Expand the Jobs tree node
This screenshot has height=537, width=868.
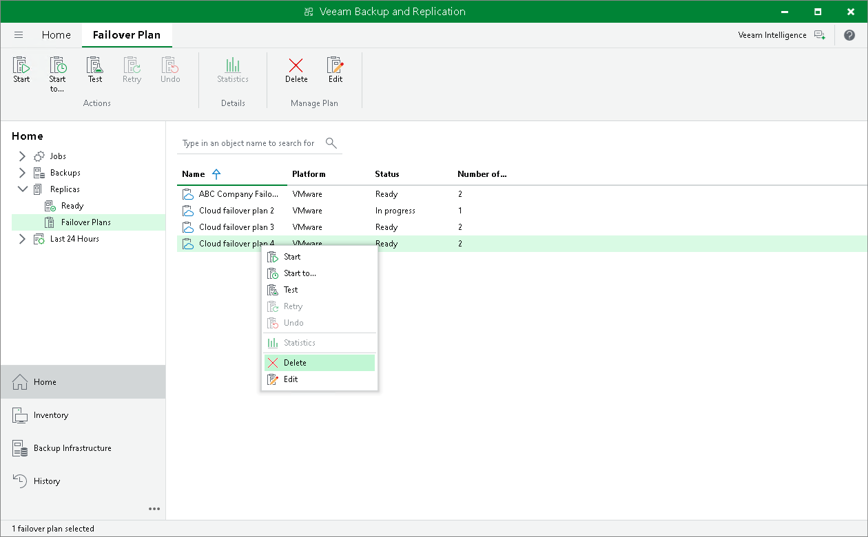click(22, 156)
